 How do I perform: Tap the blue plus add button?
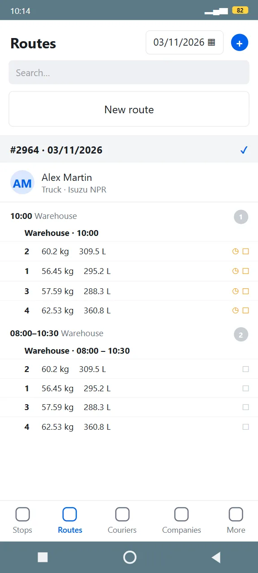coord(239,43)
